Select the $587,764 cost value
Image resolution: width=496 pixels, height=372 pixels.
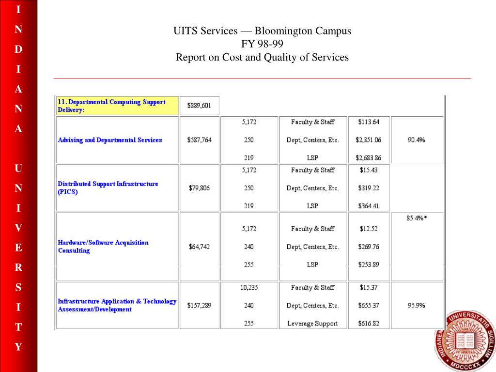199,140
